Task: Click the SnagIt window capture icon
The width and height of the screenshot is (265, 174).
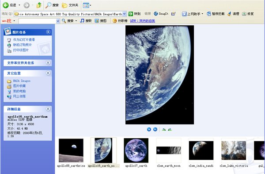Action: tap(174, 14)
